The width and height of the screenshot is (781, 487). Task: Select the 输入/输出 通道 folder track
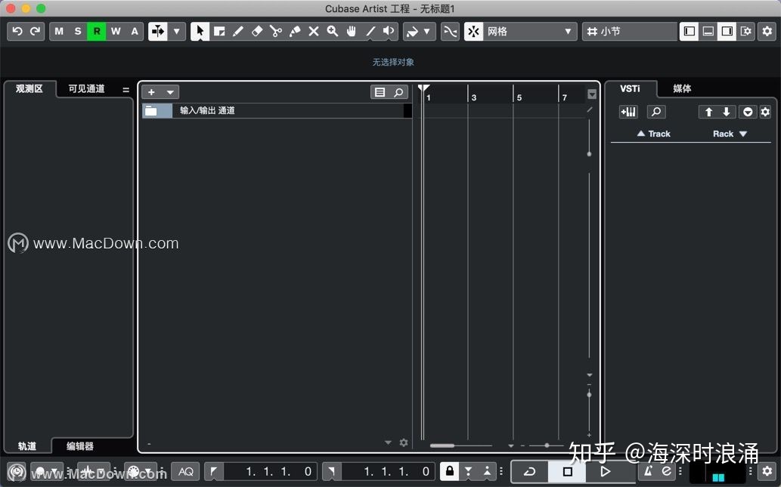(x=277, y=110)
